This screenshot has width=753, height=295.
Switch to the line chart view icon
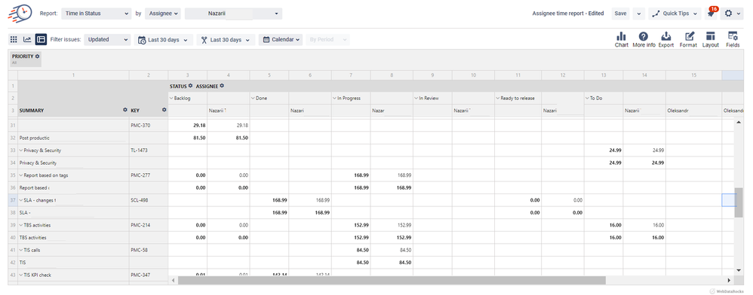pos(27,39)
